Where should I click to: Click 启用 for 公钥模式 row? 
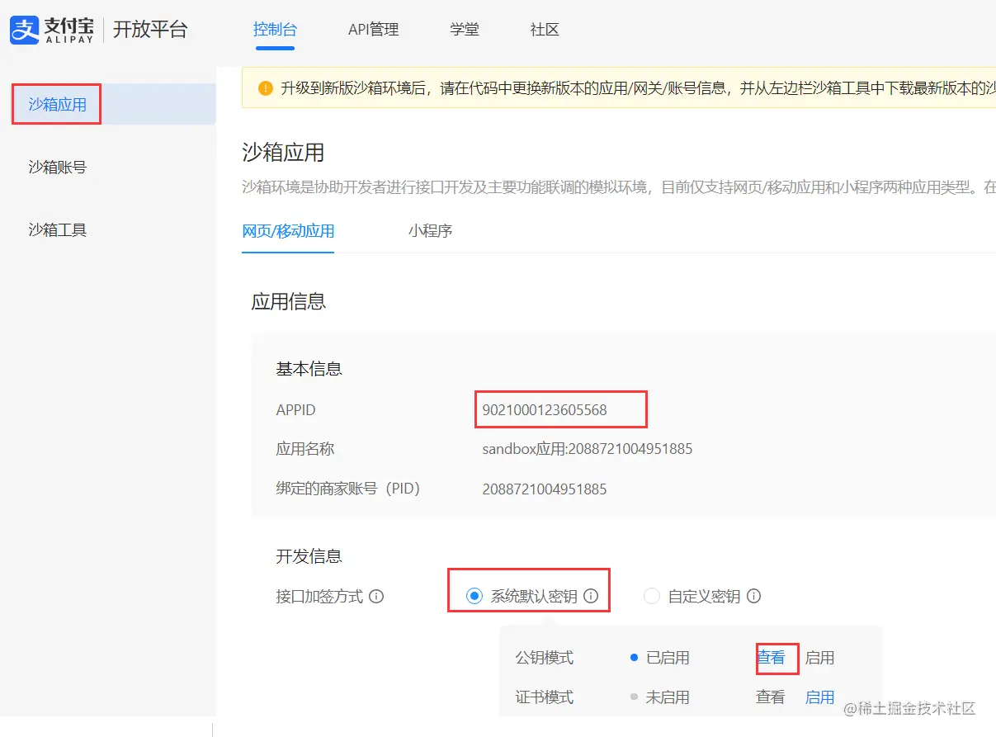819,658
